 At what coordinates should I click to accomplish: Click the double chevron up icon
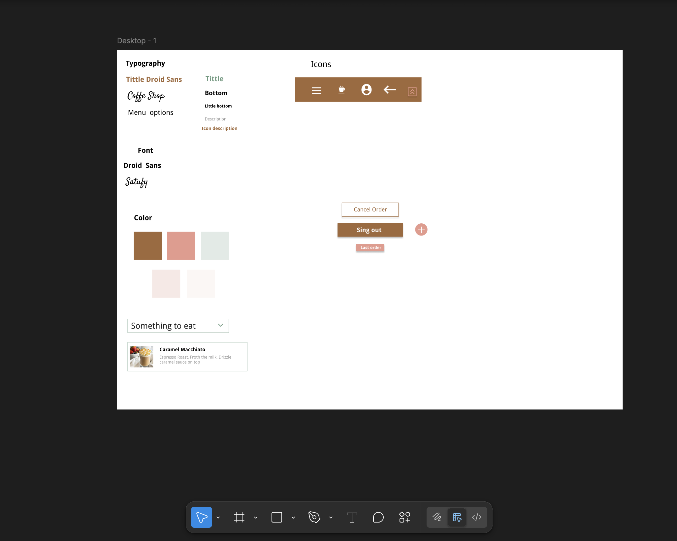click(x=412, y=92)
